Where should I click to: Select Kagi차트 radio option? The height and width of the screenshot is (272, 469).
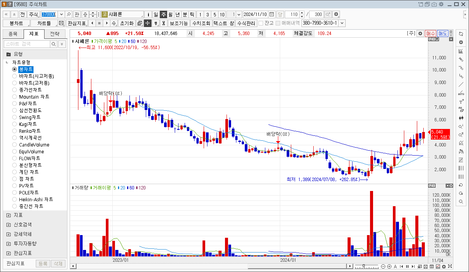(x=14, y=124)
